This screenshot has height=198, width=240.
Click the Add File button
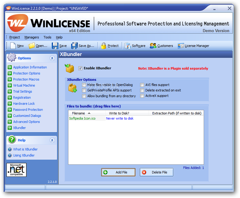click(x=118, y=172)
